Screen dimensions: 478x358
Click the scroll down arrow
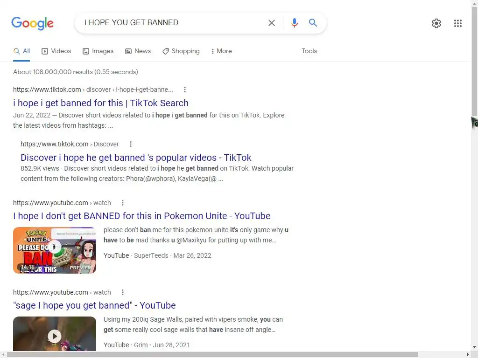pos(474,347)
